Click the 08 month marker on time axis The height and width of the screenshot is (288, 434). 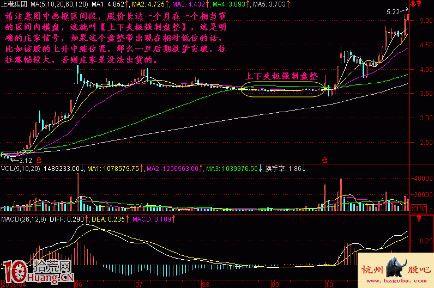206,284
